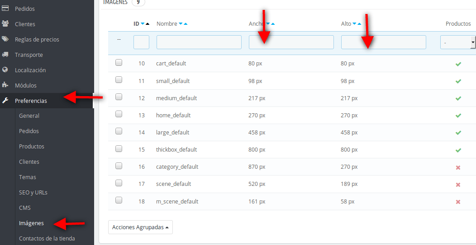This screenshot has height=245, width=476.
Task: Toggle Productos check for small_default
Action: tap(458, 81)
